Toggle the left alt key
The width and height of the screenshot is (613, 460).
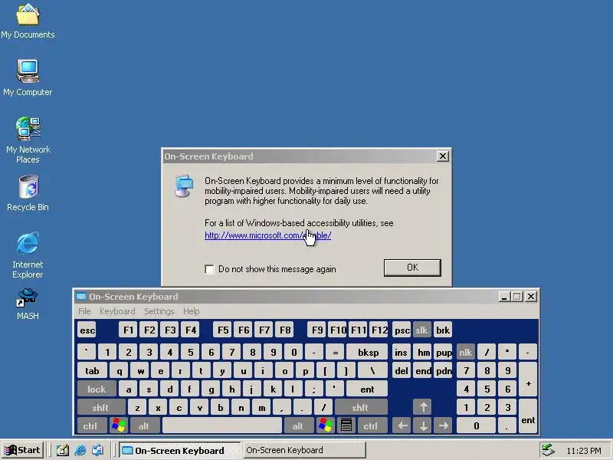[x=144, y=426]
